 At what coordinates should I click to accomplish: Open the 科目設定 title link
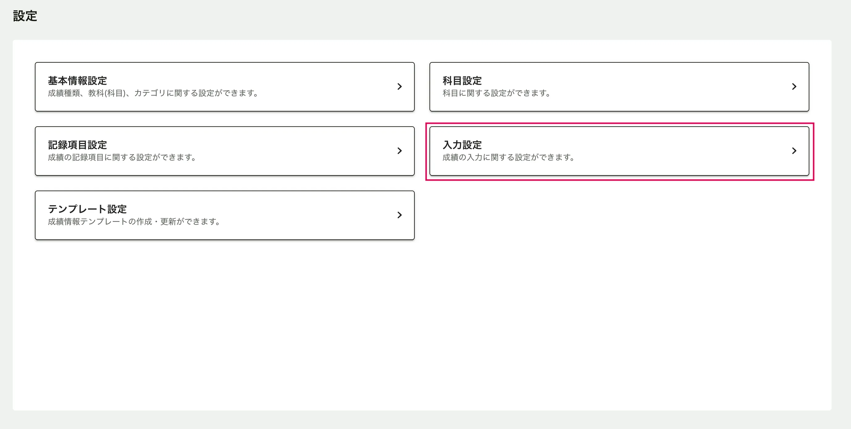tap(462, 81)
